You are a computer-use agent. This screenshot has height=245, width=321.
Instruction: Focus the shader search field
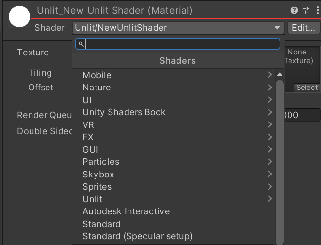tap(177, 44)
